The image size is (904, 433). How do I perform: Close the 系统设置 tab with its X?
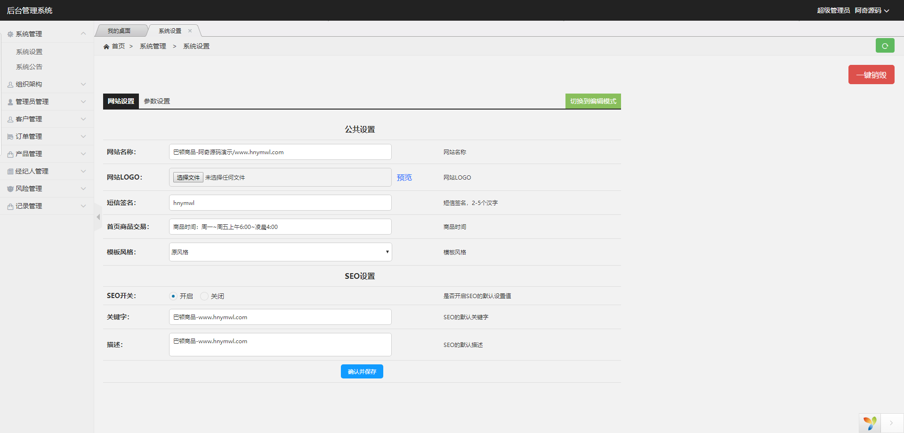coord(190,31)
